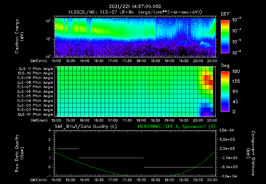The image size is (266, 184).
Task: Click the 4 tick on Raw Data Quality axis
Action: pos(49,130)
